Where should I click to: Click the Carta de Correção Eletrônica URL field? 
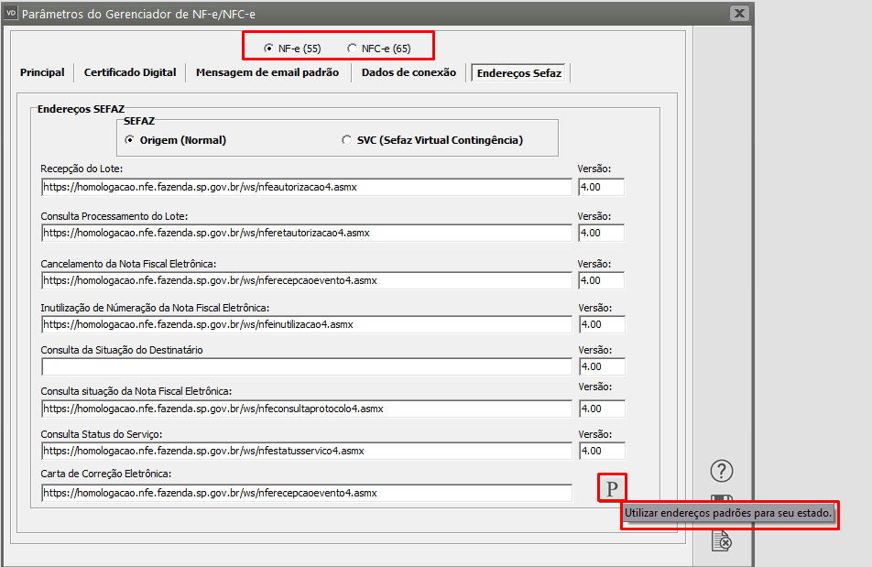coord(306,493)
